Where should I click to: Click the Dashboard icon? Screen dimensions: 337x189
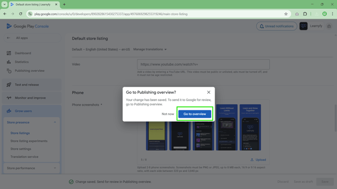pos(9,53)
